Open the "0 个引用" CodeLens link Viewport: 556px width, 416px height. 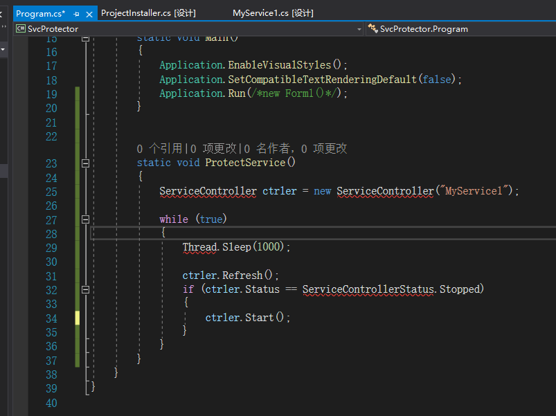click(160, 148)
